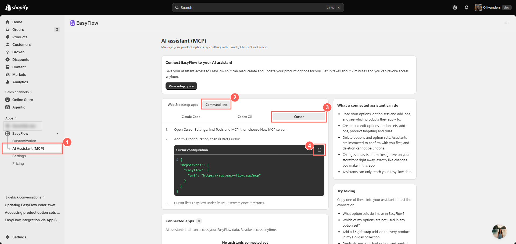Open Accessing product option sets conversation

coord(32,212)
